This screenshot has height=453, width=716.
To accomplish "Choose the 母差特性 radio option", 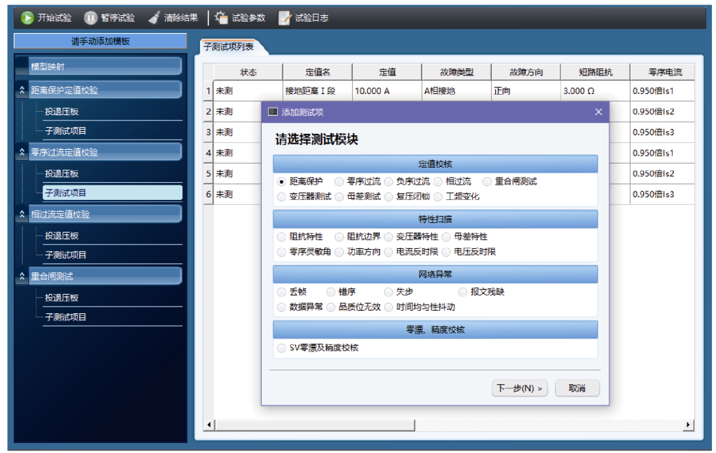I will coord(446,236).
